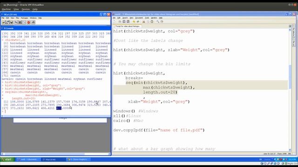Screen dimensions: 298x167
Task: Click the R console horizontal scrollbar
Action: [x=56, y=116]
